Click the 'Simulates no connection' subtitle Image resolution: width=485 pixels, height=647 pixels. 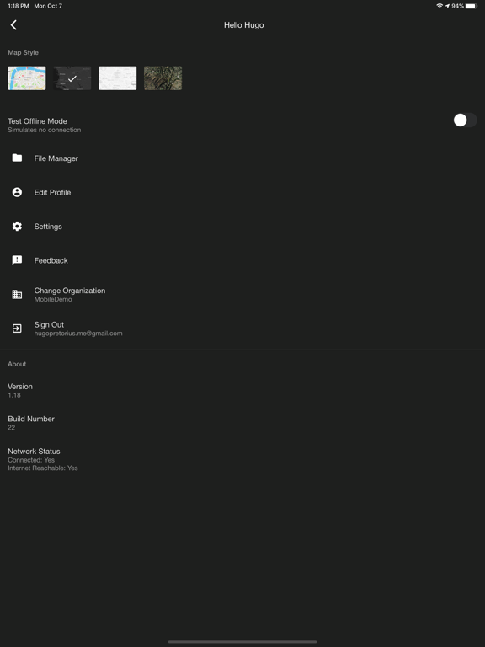44,130
